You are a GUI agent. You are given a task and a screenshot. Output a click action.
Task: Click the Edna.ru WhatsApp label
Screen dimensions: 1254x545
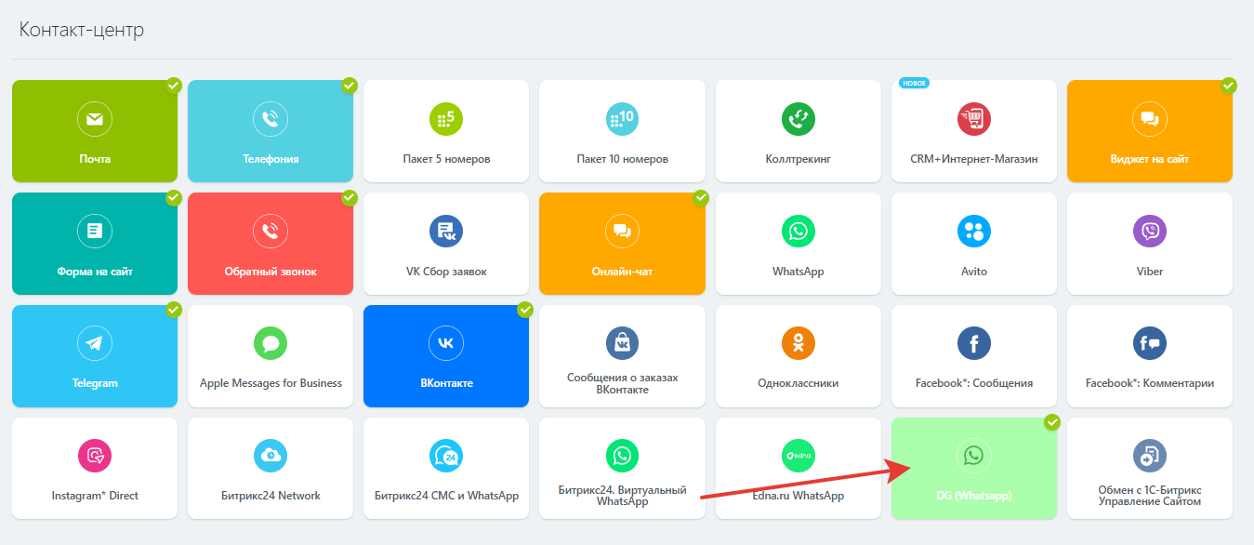coord(798,496)
